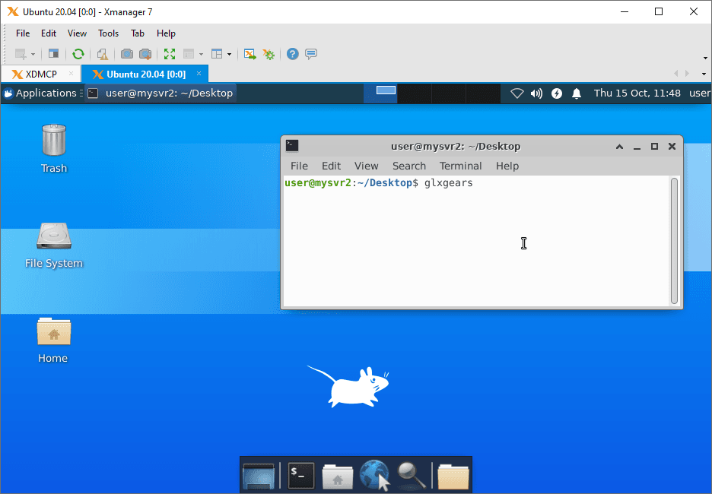Switch to the XDMCP tab
The width and height of the screenshot is (712, 494).
coord(40,74)
